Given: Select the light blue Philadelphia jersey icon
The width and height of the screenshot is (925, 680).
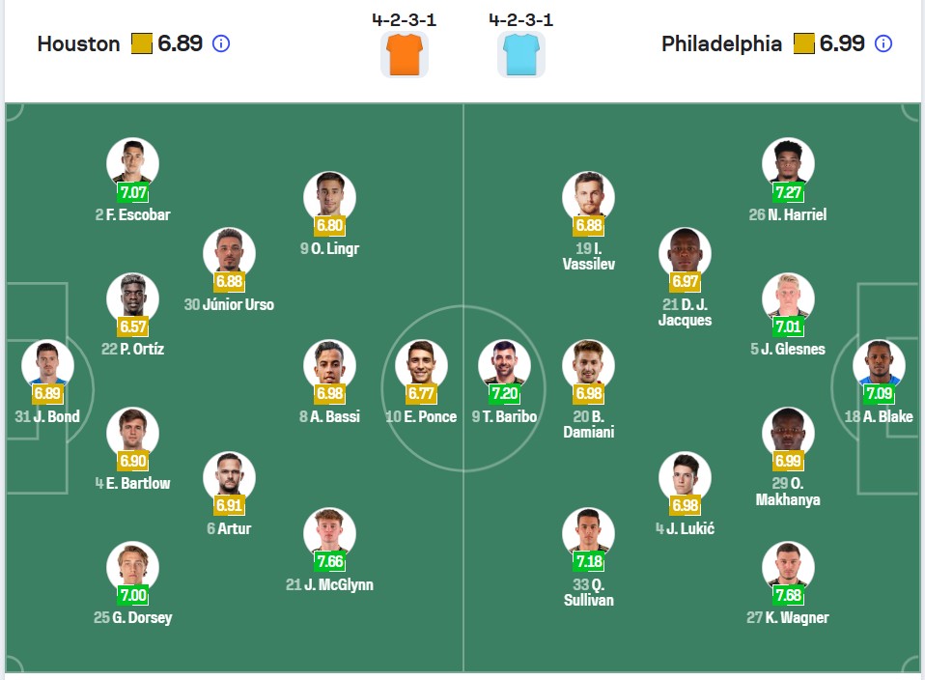Looking at the screenshot, I should tap(520, 54).
